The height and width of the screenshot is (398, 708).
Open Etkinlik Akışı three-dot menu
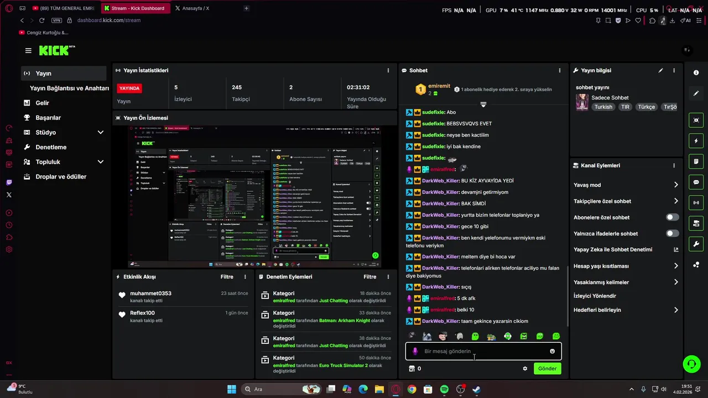point(245,277)
